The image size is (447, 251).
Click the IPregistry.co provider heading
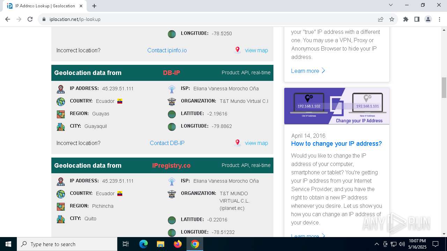click(x=171, y=166)
